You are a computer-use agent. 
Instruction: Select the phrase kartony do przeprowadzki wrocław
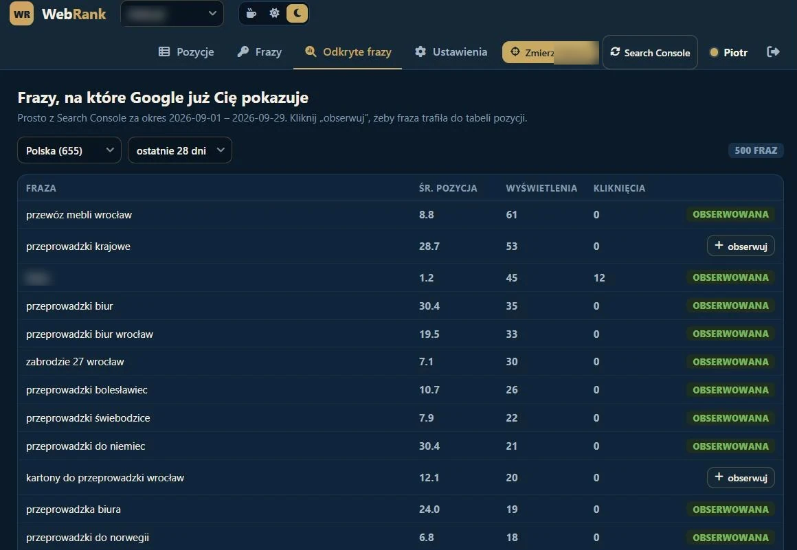(x=105, y=478)
